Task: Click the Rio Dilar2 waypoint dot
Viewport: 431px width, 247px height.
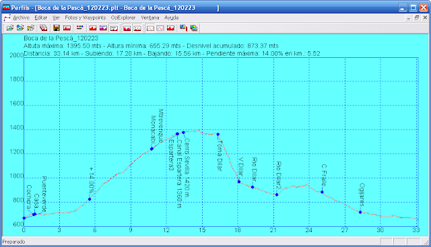Action: (x=277, y=195)
